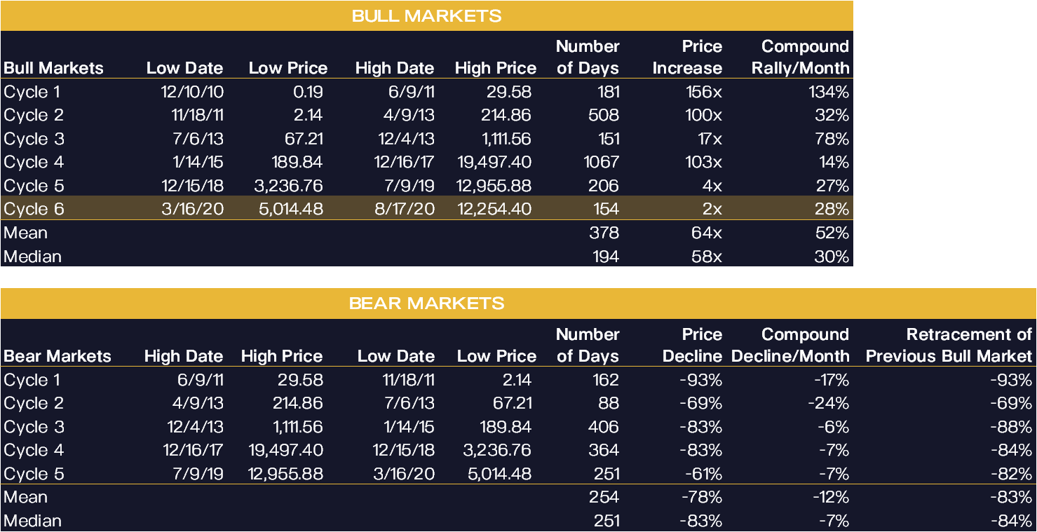Viewport: 1037px width, 532px height.
Task: Click the bull markets Mean row label
Action: (26, 232)
